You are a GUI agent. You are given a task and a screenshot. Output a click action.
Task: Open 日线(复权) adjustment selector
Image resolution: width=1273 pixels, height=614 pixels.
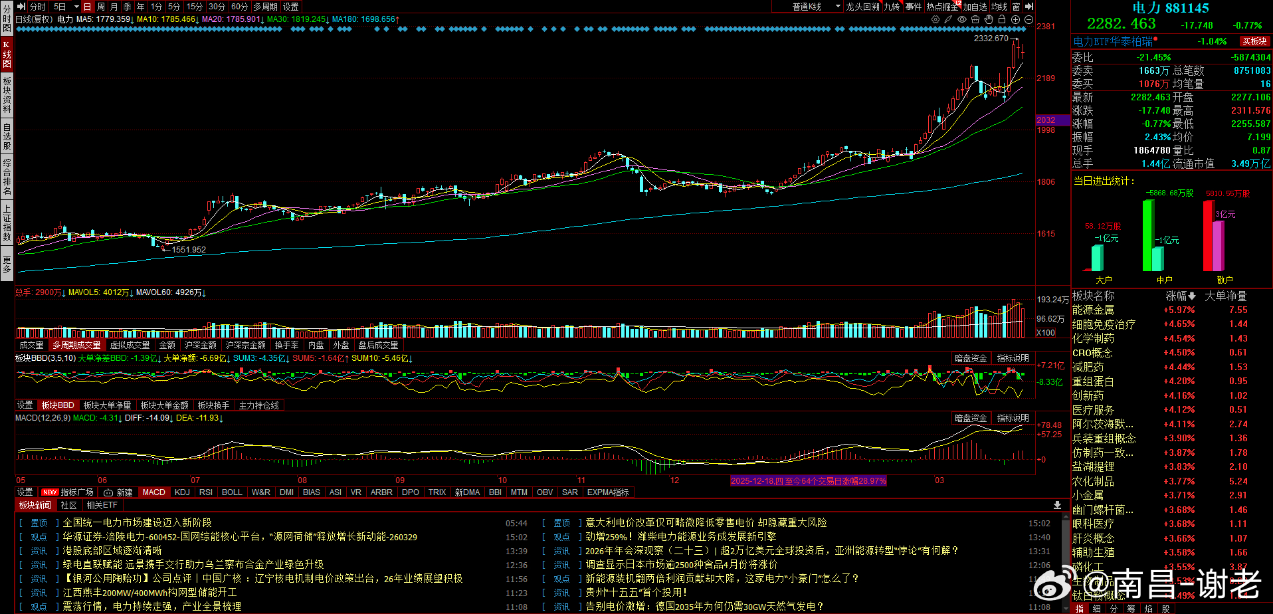(x=33, y=19)
